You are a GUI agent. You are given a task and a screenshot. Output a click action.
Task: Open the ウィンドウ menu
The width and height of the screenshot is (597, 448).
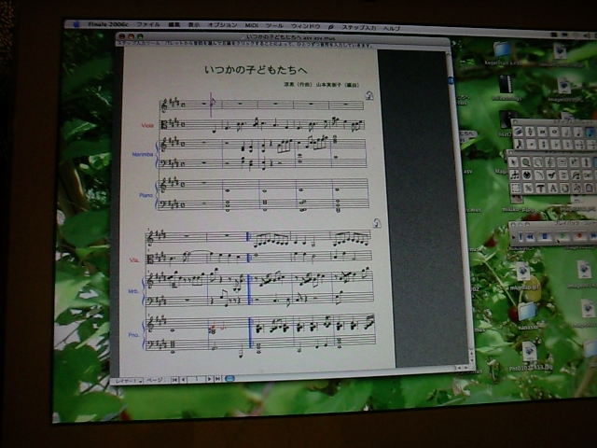(x=305, y=26)
